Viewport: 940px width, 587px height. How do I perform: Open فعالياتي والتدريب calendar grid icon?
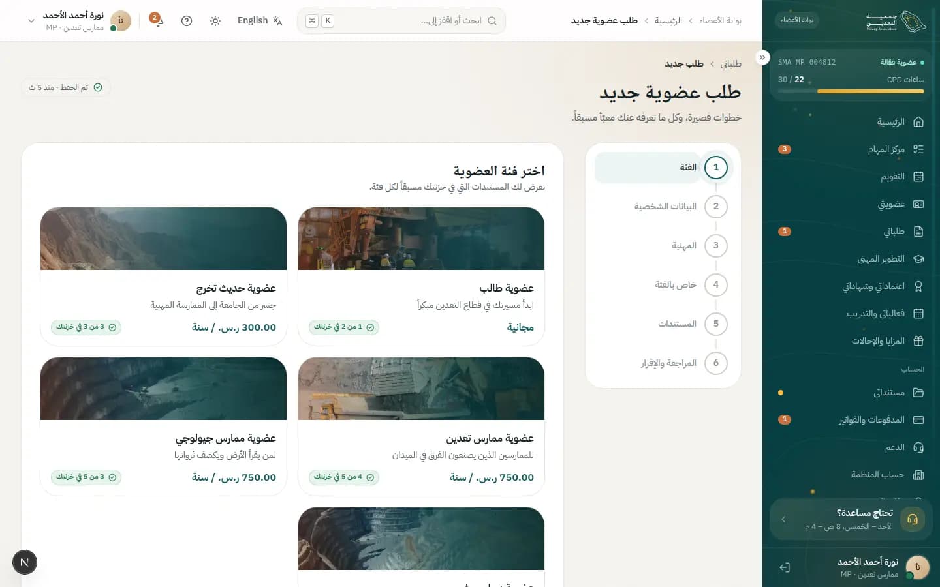pos(918,314)
